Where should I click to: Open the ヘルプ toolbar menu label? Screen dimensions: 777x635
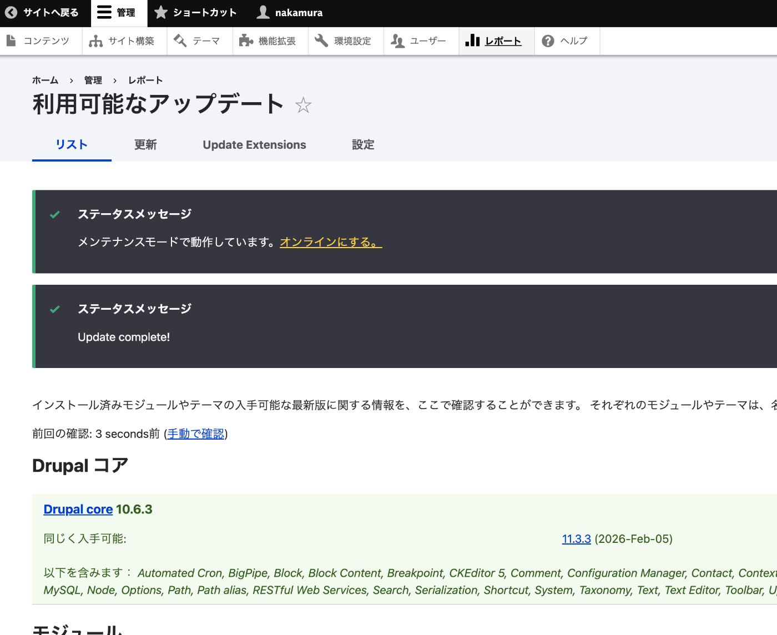pos(574,41)
